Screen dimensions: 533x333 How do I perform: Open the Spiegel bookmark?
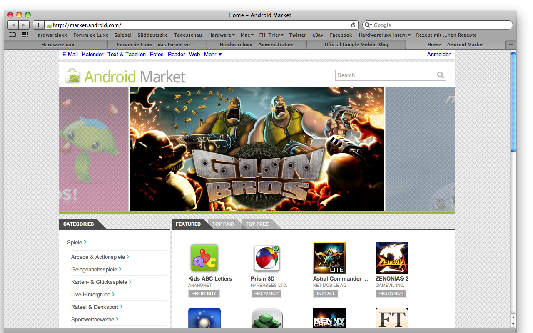coord(123,35)
